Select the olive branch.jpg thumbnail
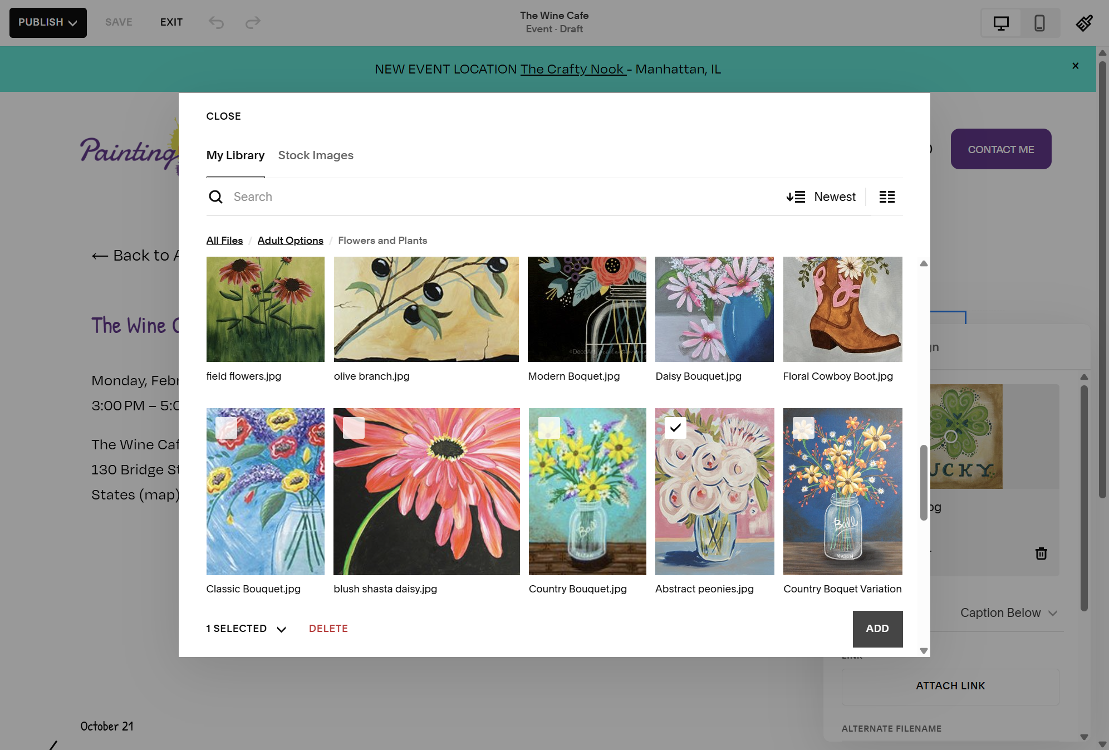This screenshot has width=1109, height=750. coord(426,309)
